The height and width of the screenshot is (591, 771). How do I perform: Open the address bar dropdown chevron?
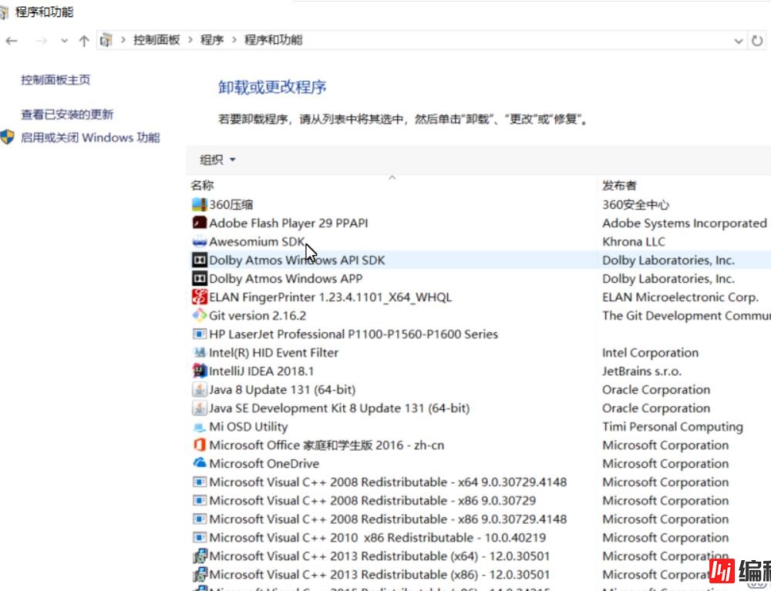739,40
